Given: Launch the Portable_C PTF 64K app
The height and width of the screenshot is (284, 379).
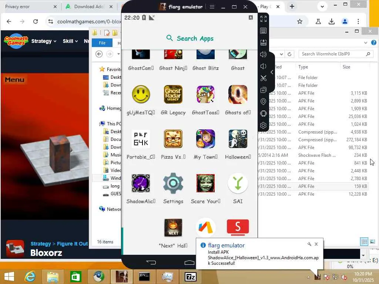Looking at the screenshot, I should point(141,139).
